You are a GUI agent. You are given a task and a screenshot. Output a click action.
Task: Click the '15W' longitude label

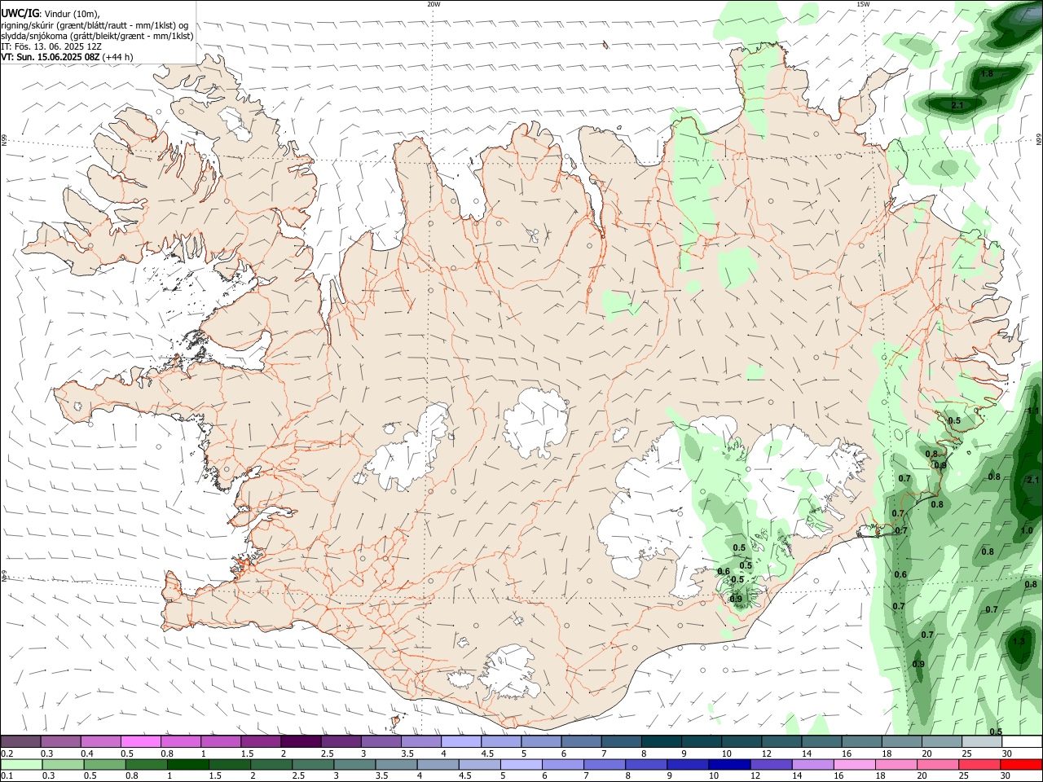click(x=863, y=4)
